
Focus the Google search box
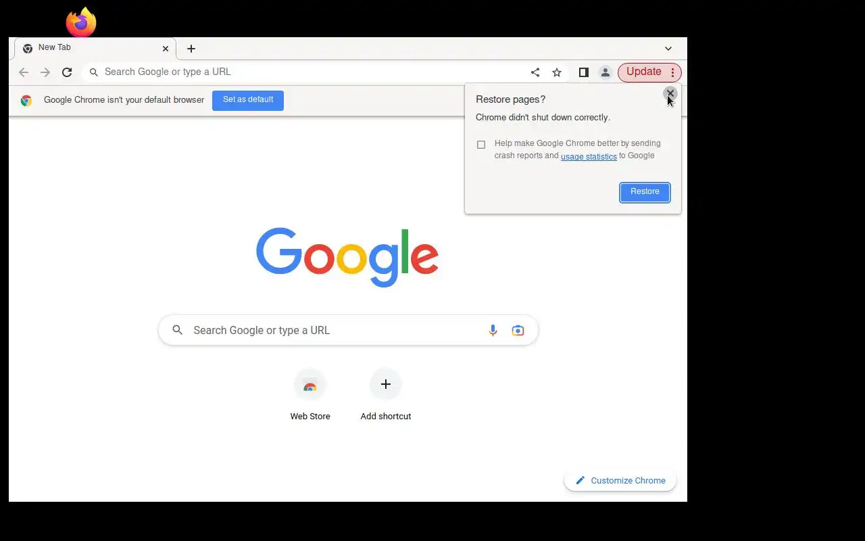coord(348,330)
